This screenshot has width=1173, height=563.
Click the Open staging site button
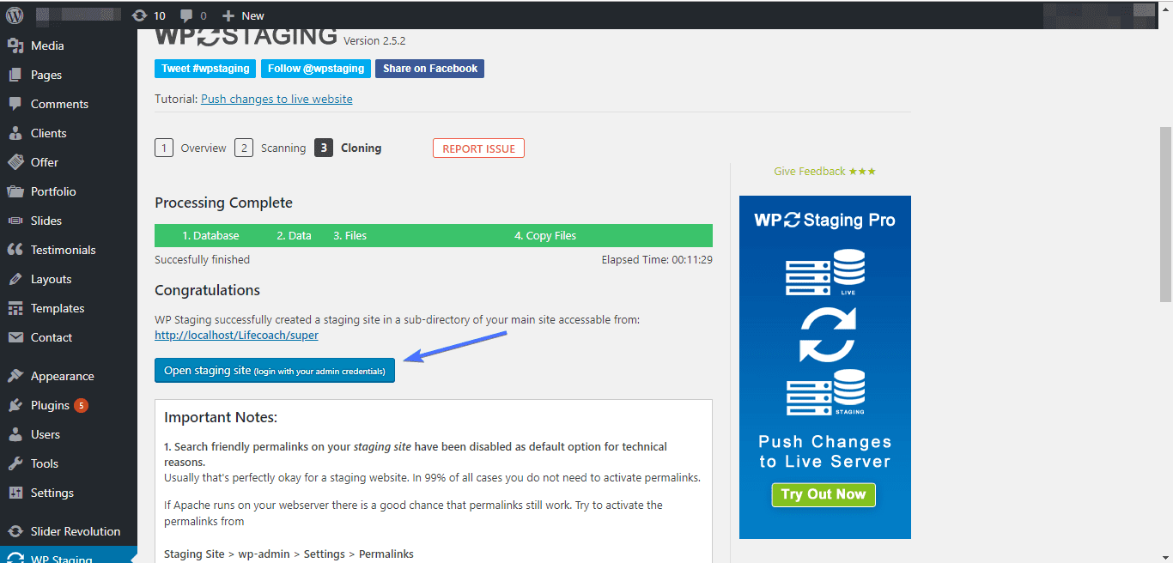275,371
